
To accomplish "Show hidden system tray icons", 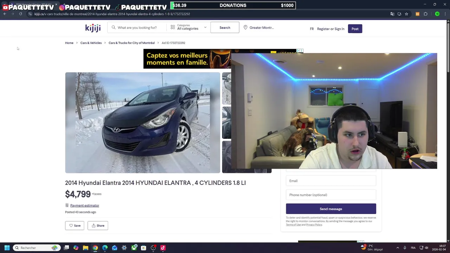I will pos(398,248).
